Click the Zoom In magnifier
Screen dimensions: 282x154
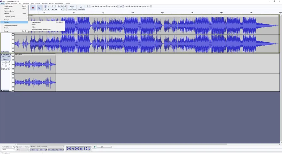coord(53,6)
